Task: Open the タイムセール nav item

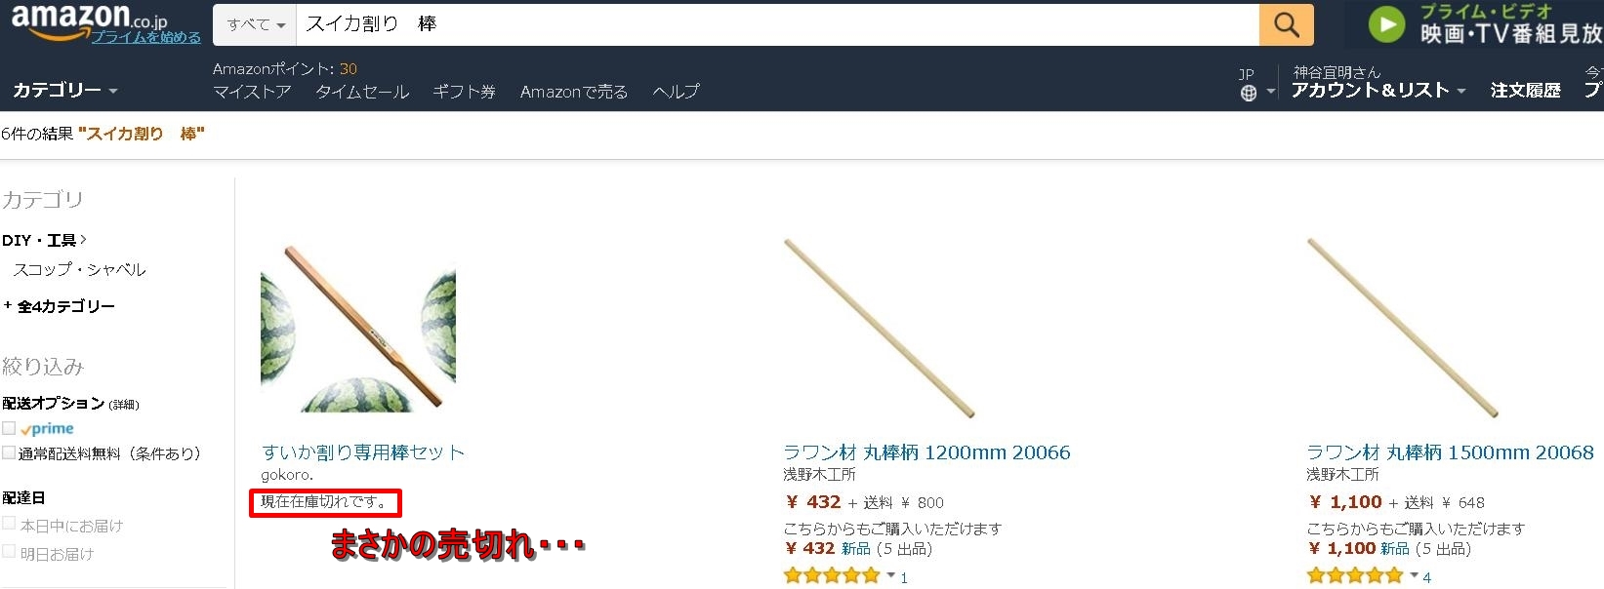Action: (x=362, y=92)
